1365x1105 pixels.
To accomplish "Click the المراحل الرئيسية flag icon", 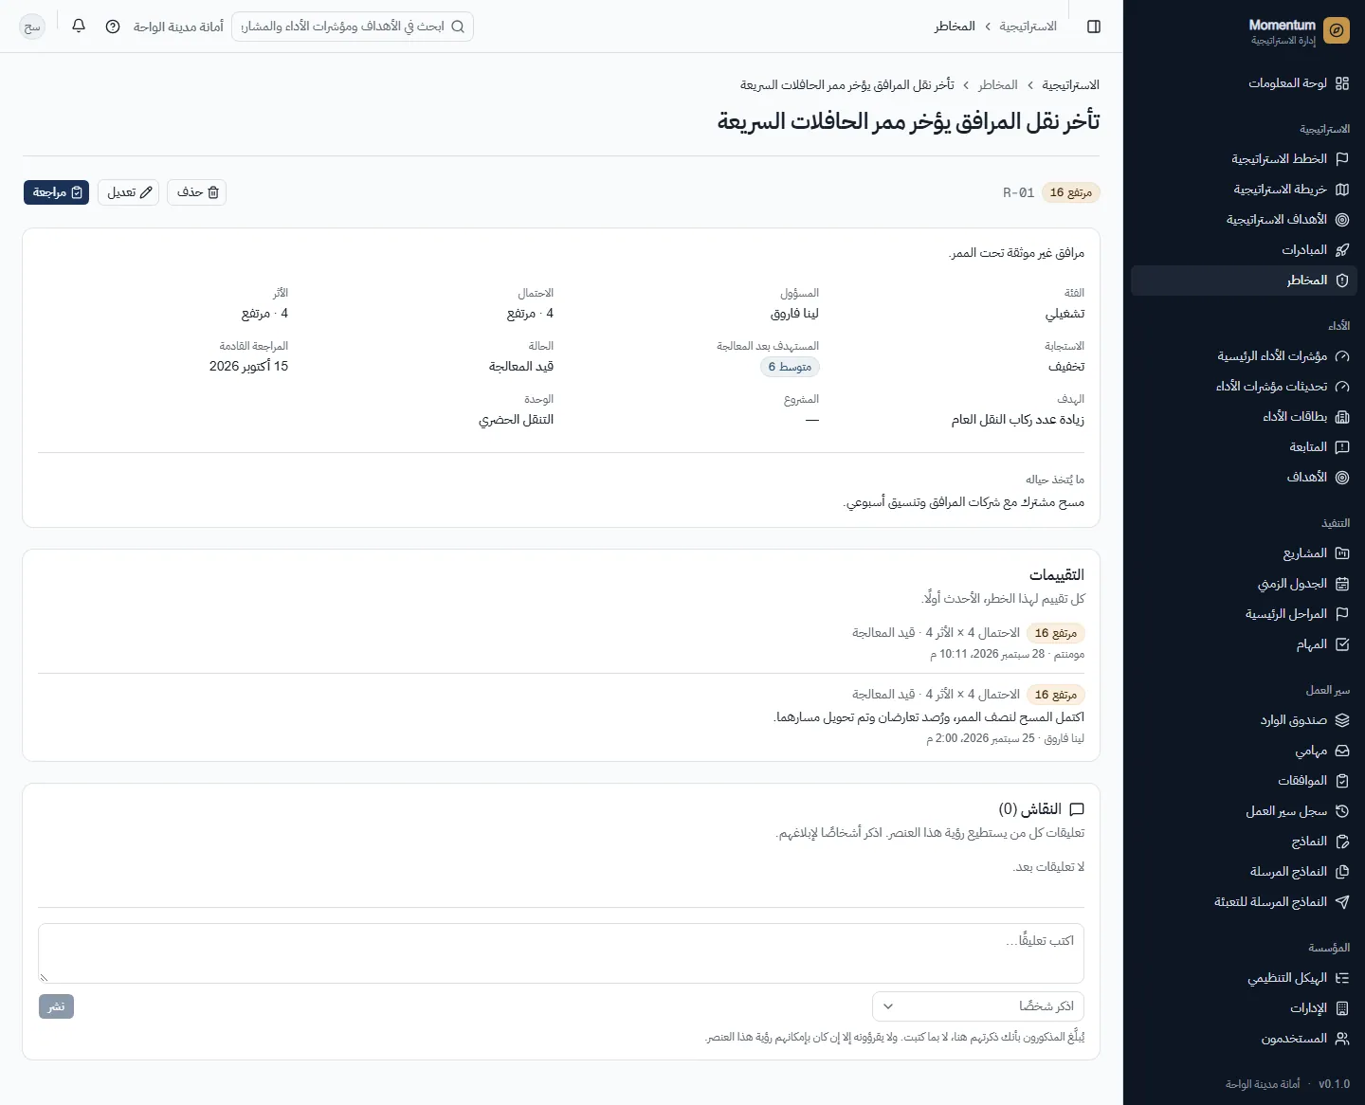I will (x=1341, y=614).
